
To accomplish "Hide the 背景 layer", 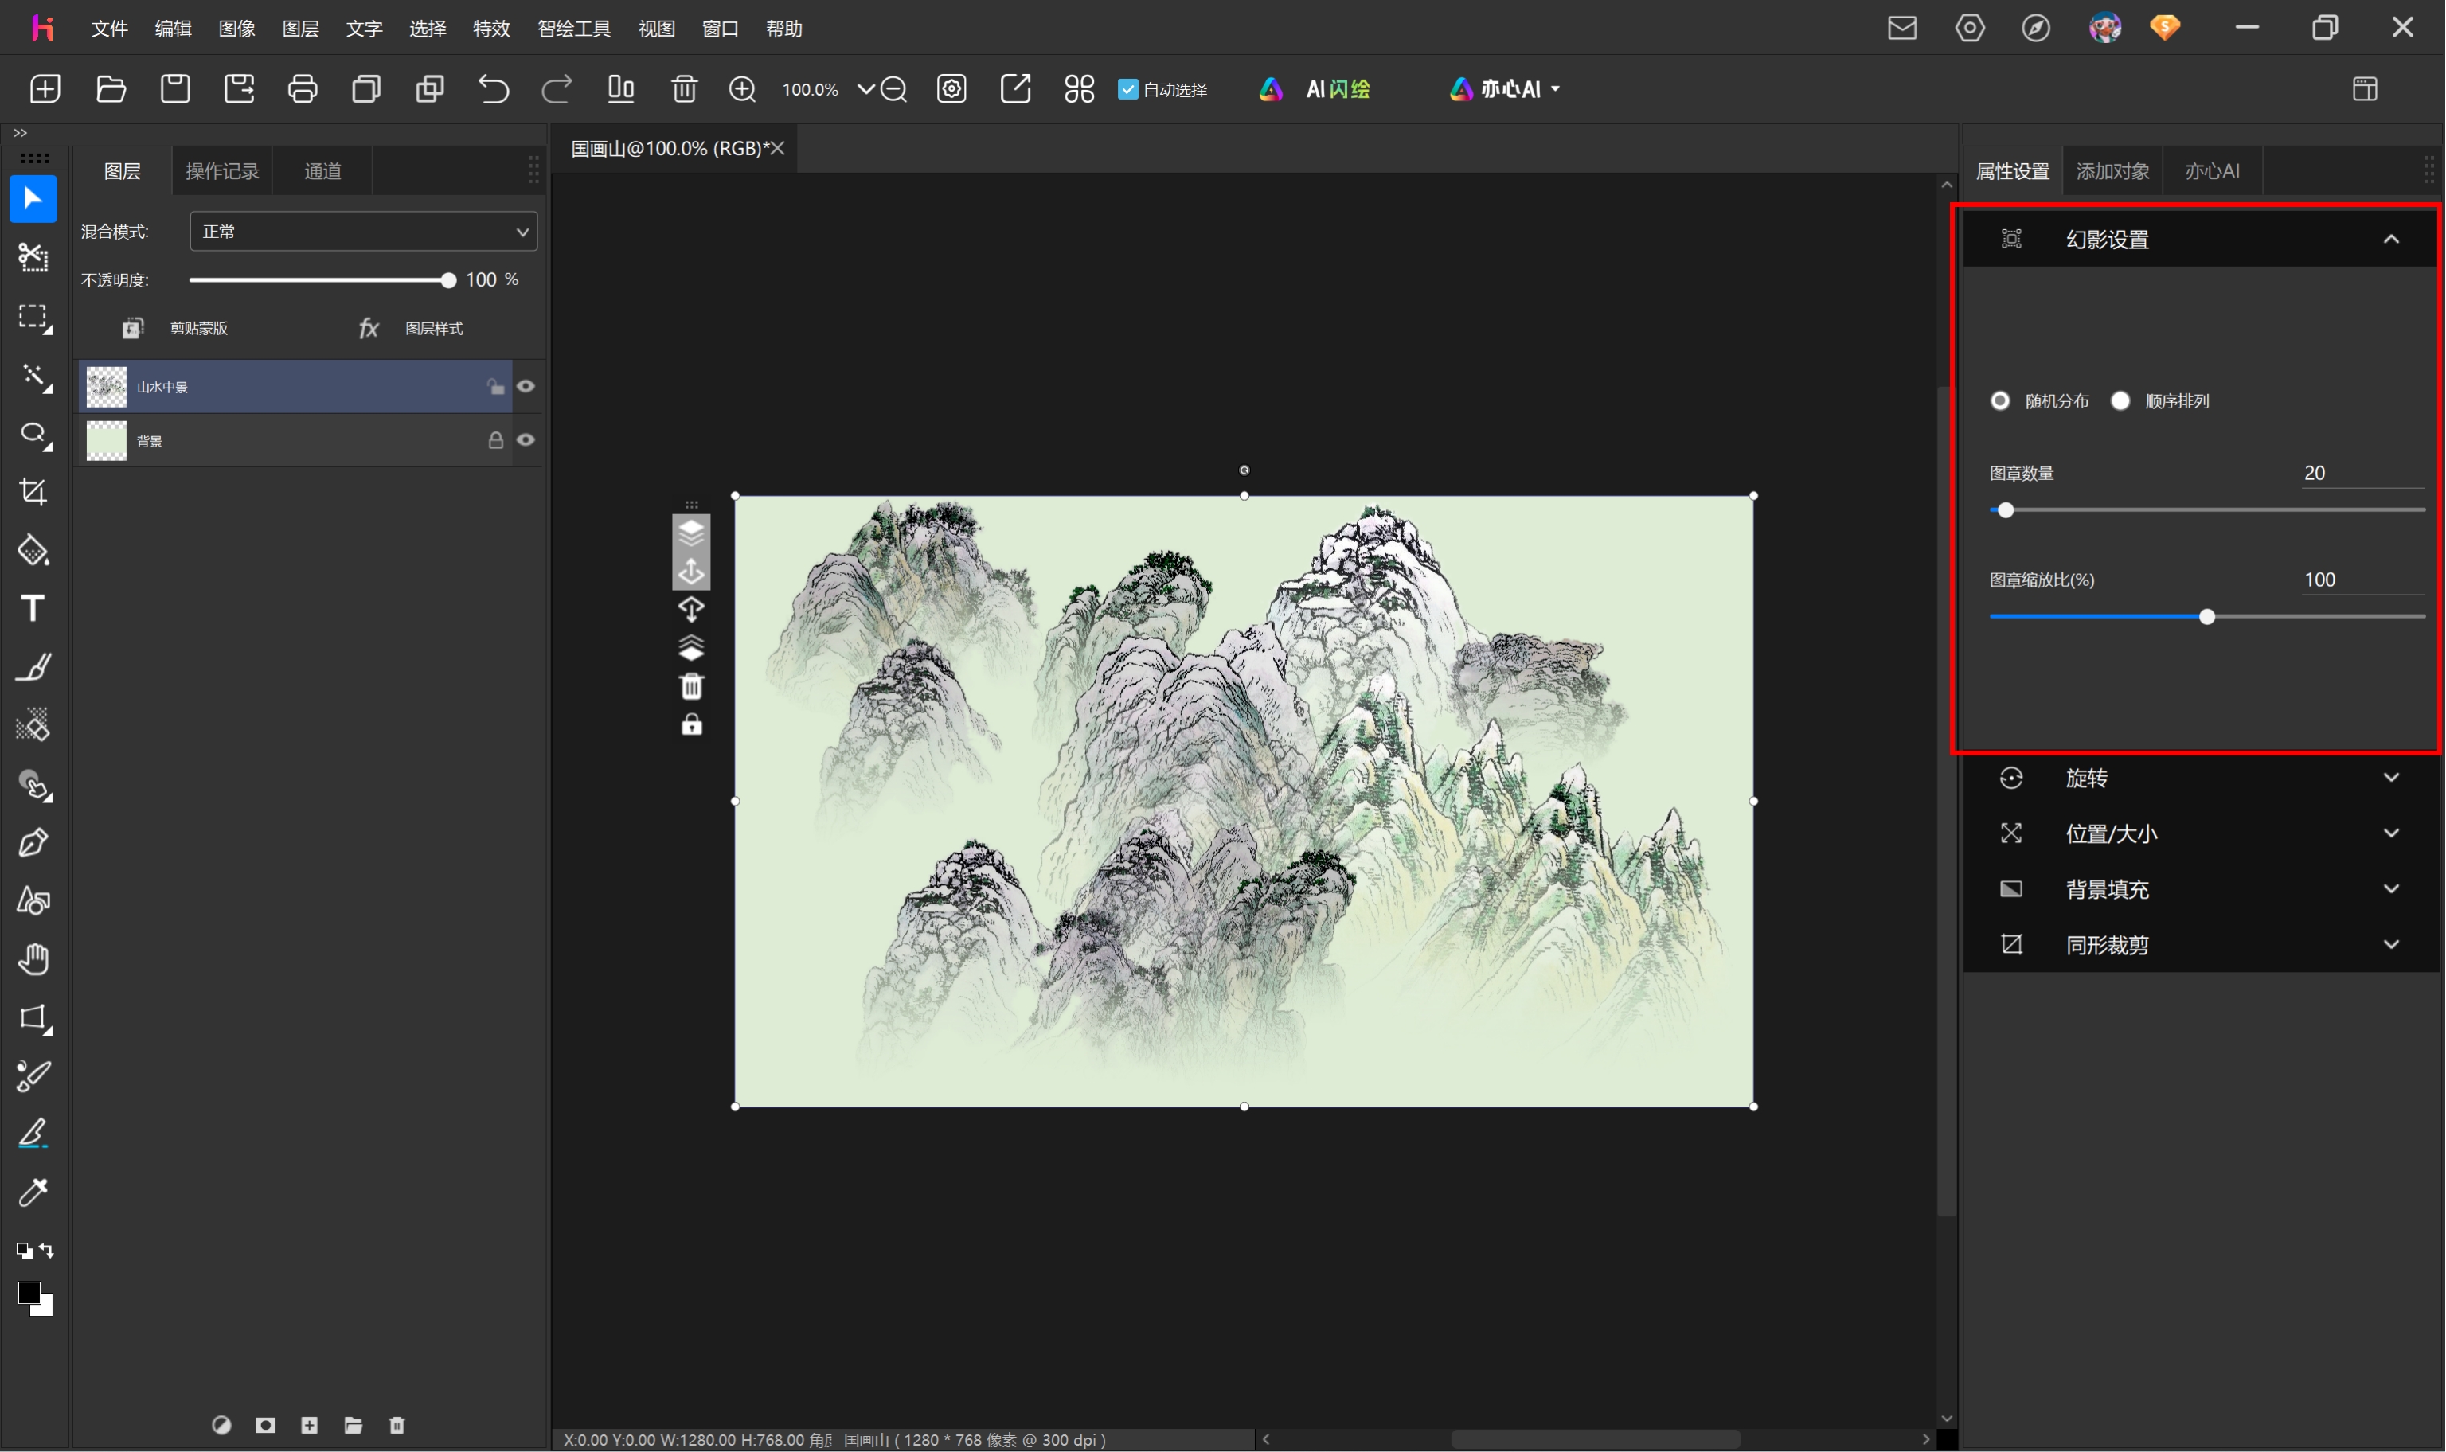I will point(526,440).
